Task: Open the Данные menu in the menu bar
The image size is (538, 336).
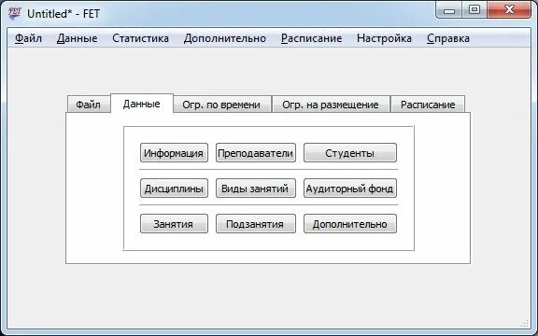Action: tap(77, 38)
